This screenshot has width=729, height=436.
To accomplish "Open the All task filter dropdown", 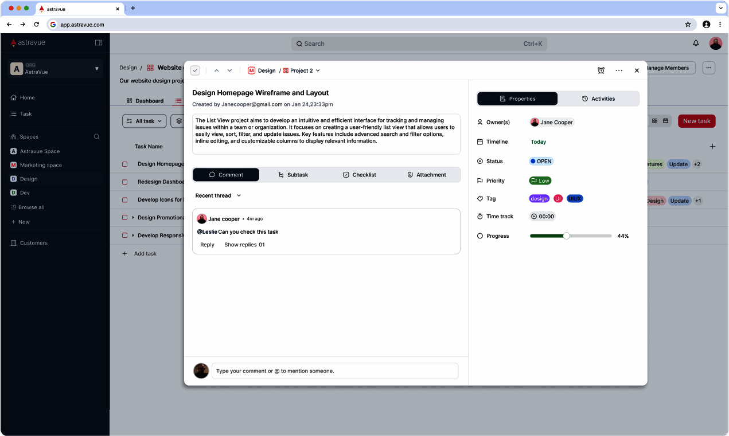I will point(145,121).
